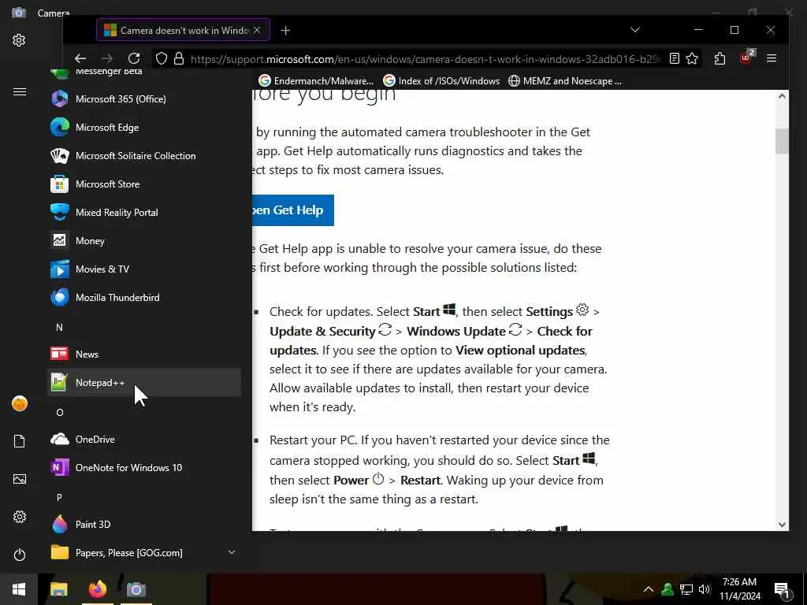Jump to letter P section header
The width and height of the screenshot is (807, 605).
[x=60, y=498]
